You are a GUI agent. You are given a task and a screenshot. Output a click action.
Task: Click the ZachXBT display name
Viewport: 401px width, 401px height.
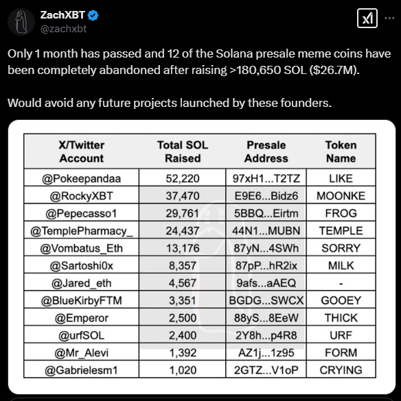(62, 15)
